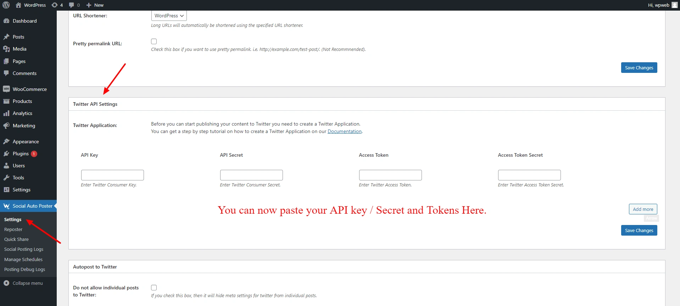Viewport: 680px width, 306px height.
Task: Click the Pages icon in sidebar
Action: pyautogui.click(x=6, y=61)
